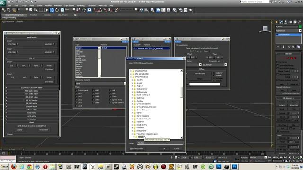303x170 pixels.
Task: Click the Attach button in Edit Geometry
Action: point(282,105)
